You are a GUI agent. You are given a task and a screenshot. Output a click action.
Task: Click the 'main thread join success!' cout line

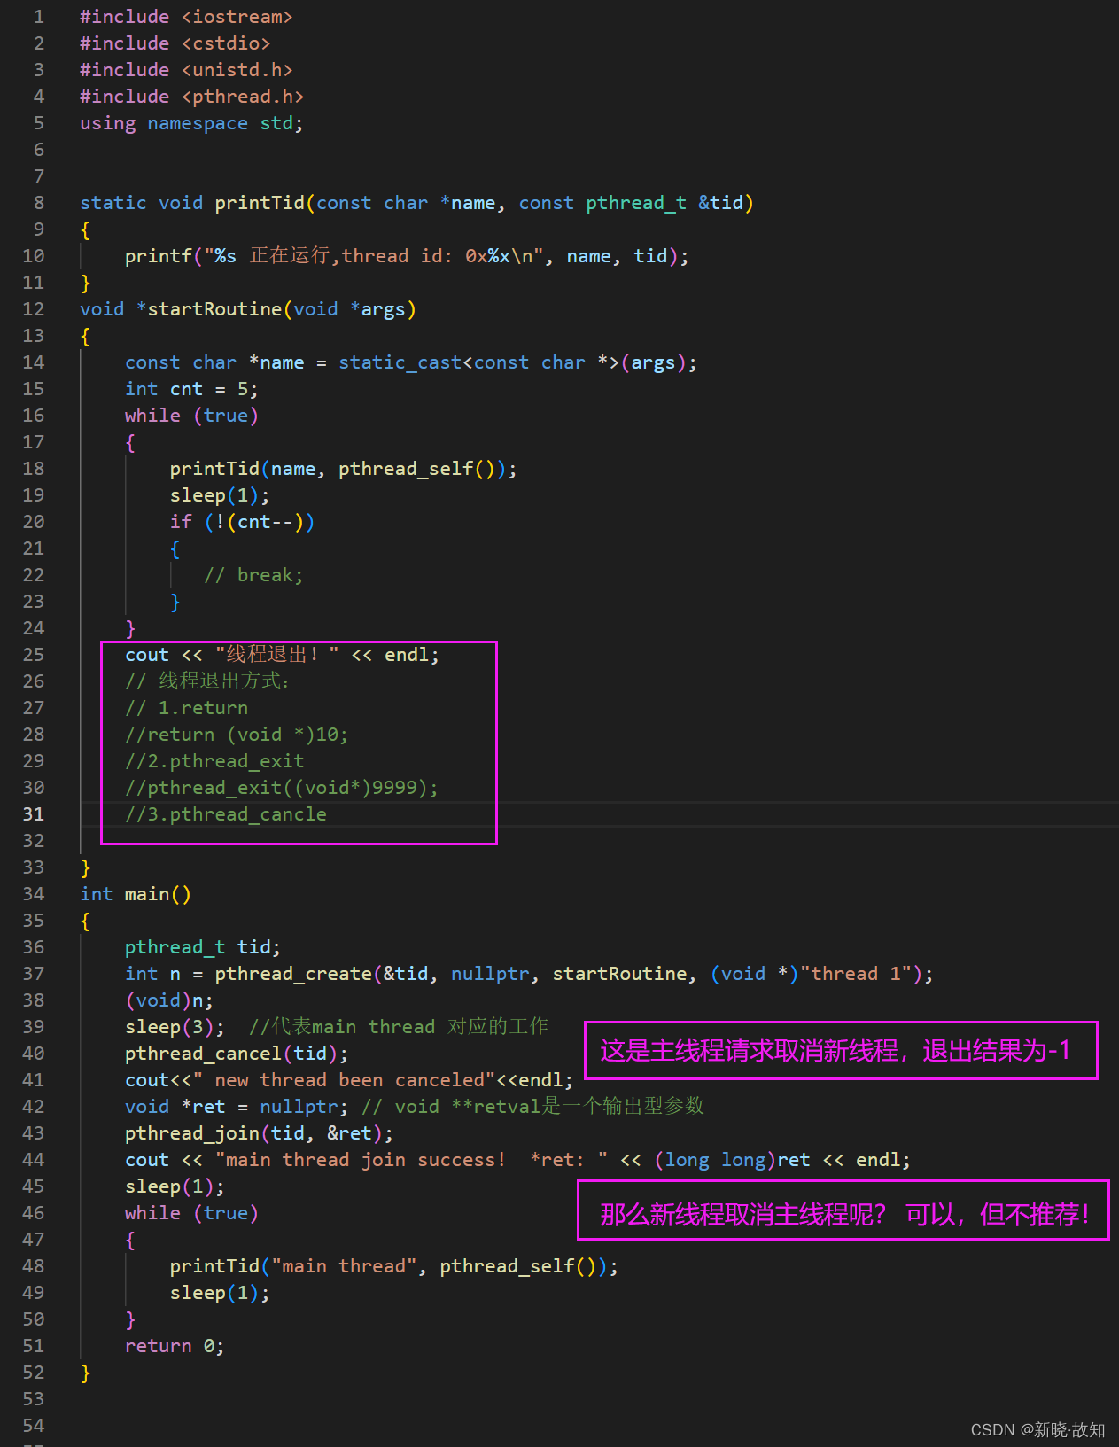(x=517, y=1160)
